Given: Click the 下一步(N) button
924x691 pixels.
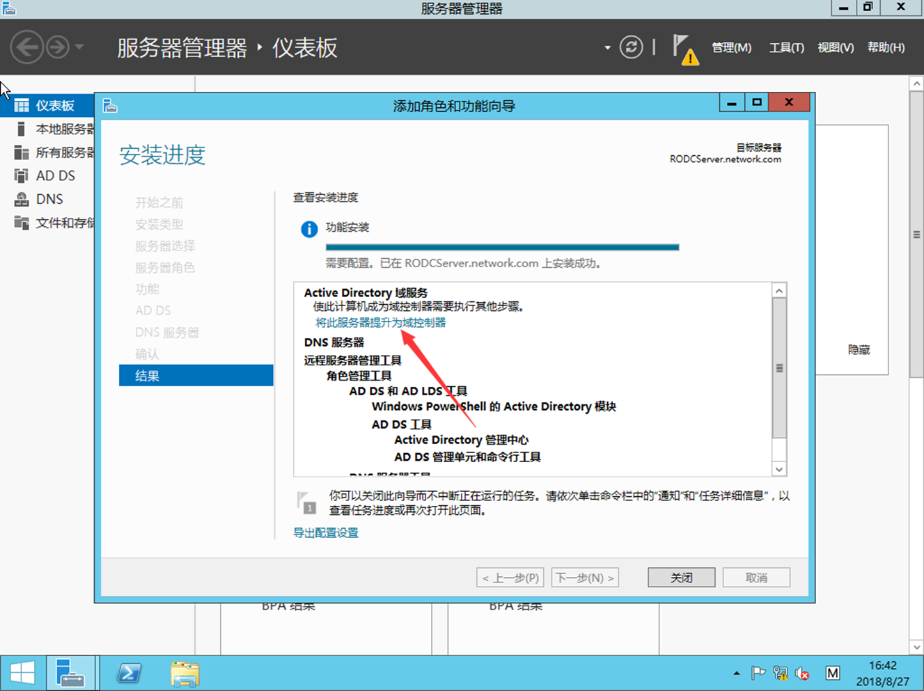Looking at the screenshot, I should (x=585, y=578).
